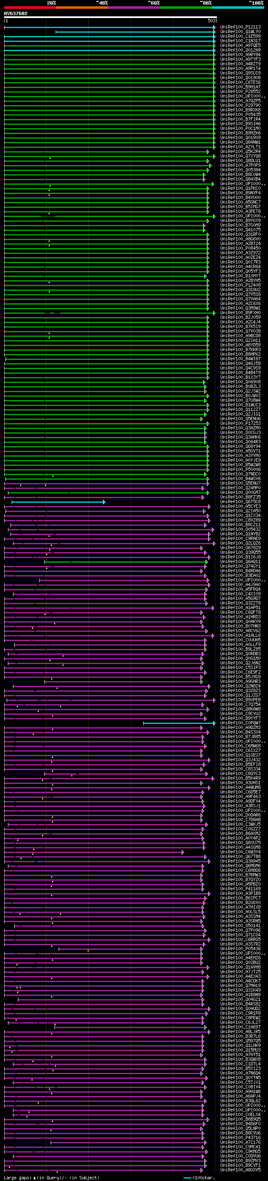
Task: Click the UniRef100_Q00GM7 label
Action: pyautogui.click(x=240, y=492)
